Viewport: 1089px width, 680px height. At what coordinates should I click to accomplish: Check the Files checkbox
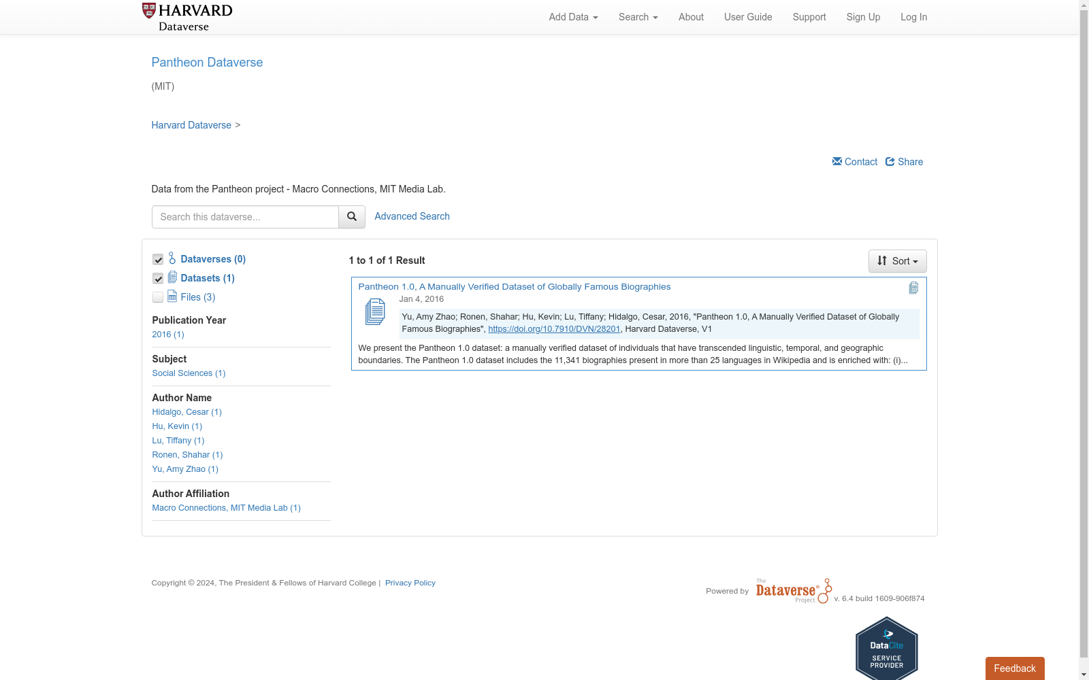pos(158,297)
